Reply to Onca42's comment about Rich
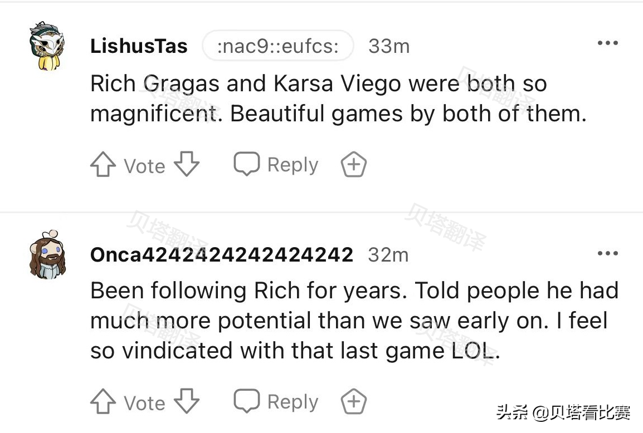 pos(292,401)
